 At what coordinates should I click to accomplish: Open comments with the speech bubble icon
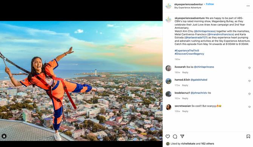point(175,136)
